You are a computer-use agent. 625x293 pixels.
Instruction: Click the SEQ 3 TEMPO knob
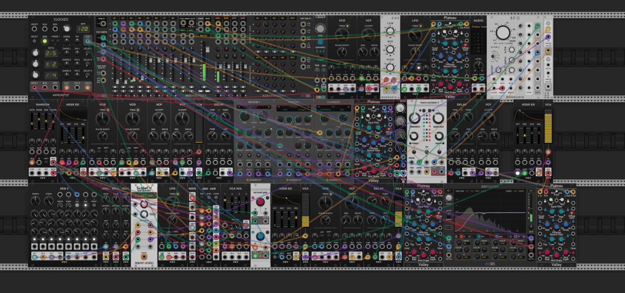point(35,200)
